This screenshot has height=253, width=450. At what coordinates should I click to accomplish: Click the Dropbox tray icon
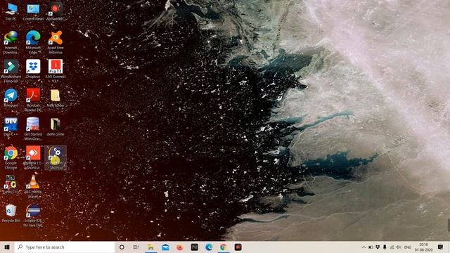tap(378, 247)
